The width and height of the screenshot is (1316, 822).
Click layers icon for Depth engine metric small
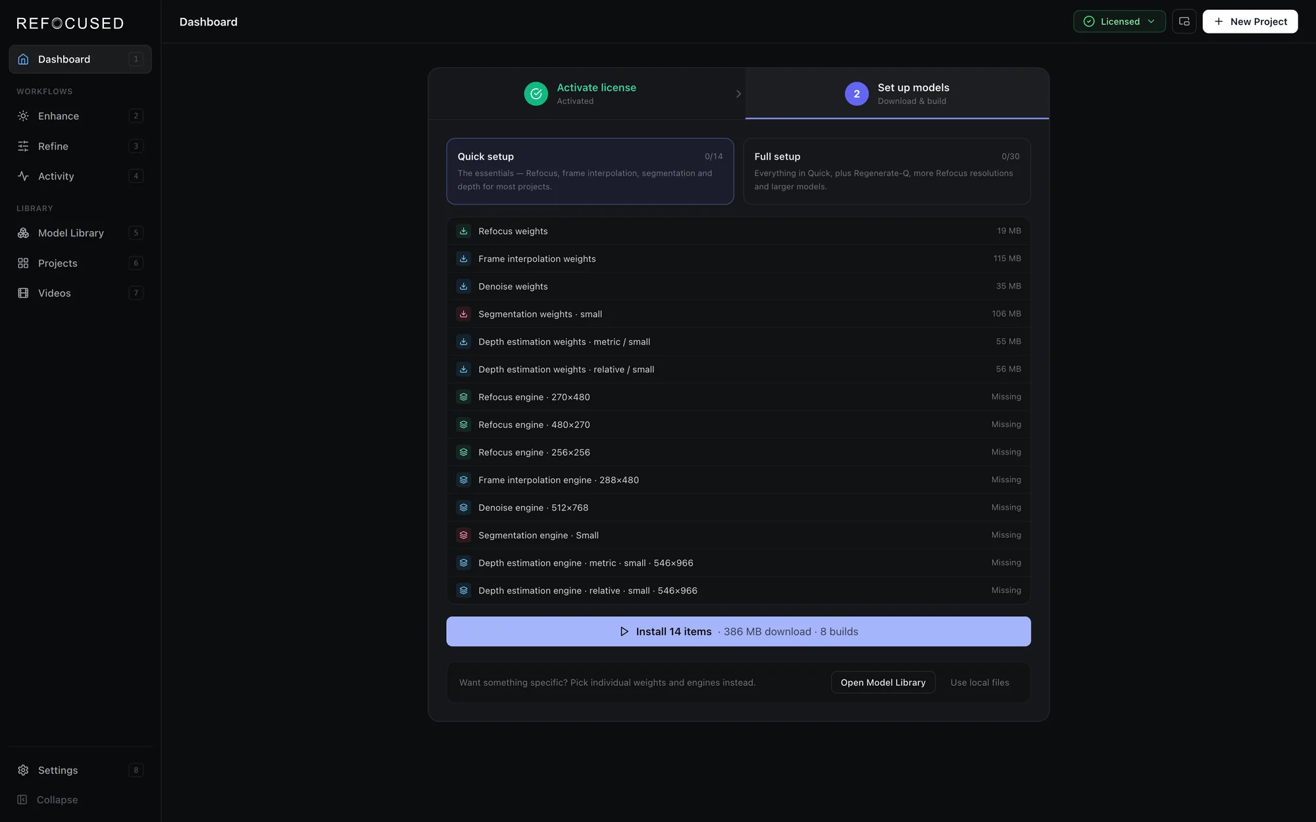[x=463, y=563]
